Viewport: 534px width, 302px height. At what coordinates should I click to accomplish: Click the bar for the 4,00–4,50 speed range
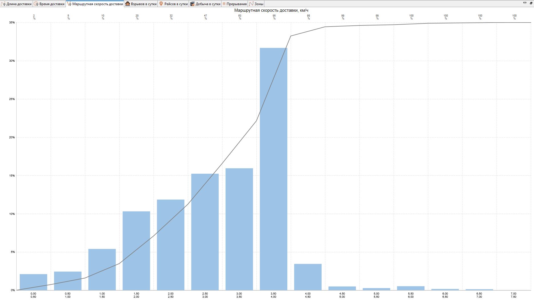(308, 277)
